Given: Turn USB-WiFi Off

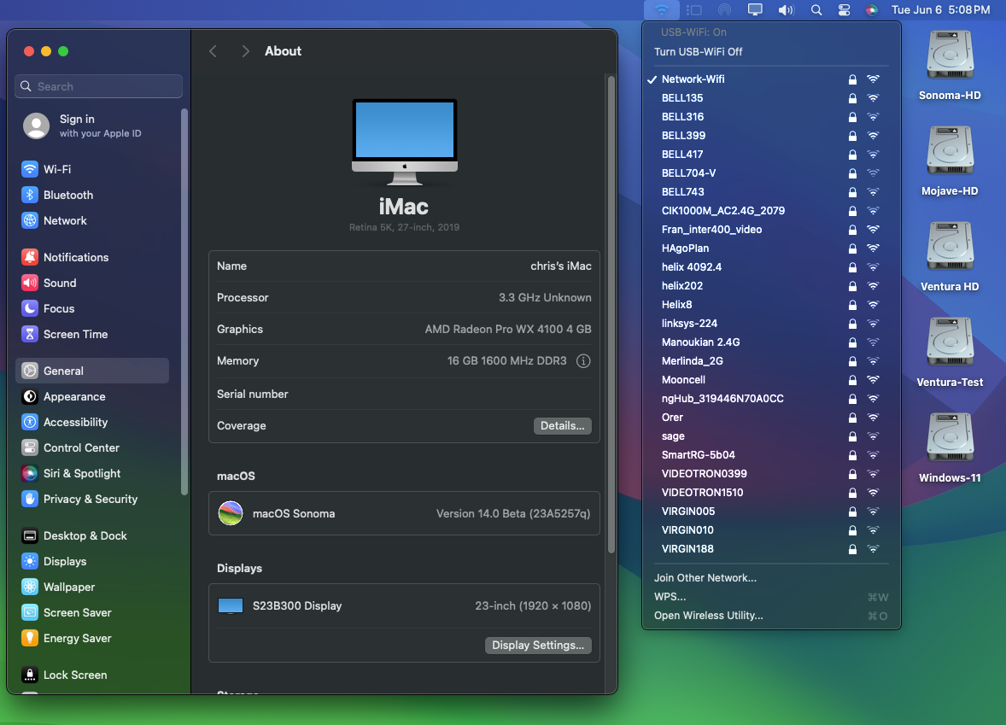Looking at the screenshot, I should point(698,51).
